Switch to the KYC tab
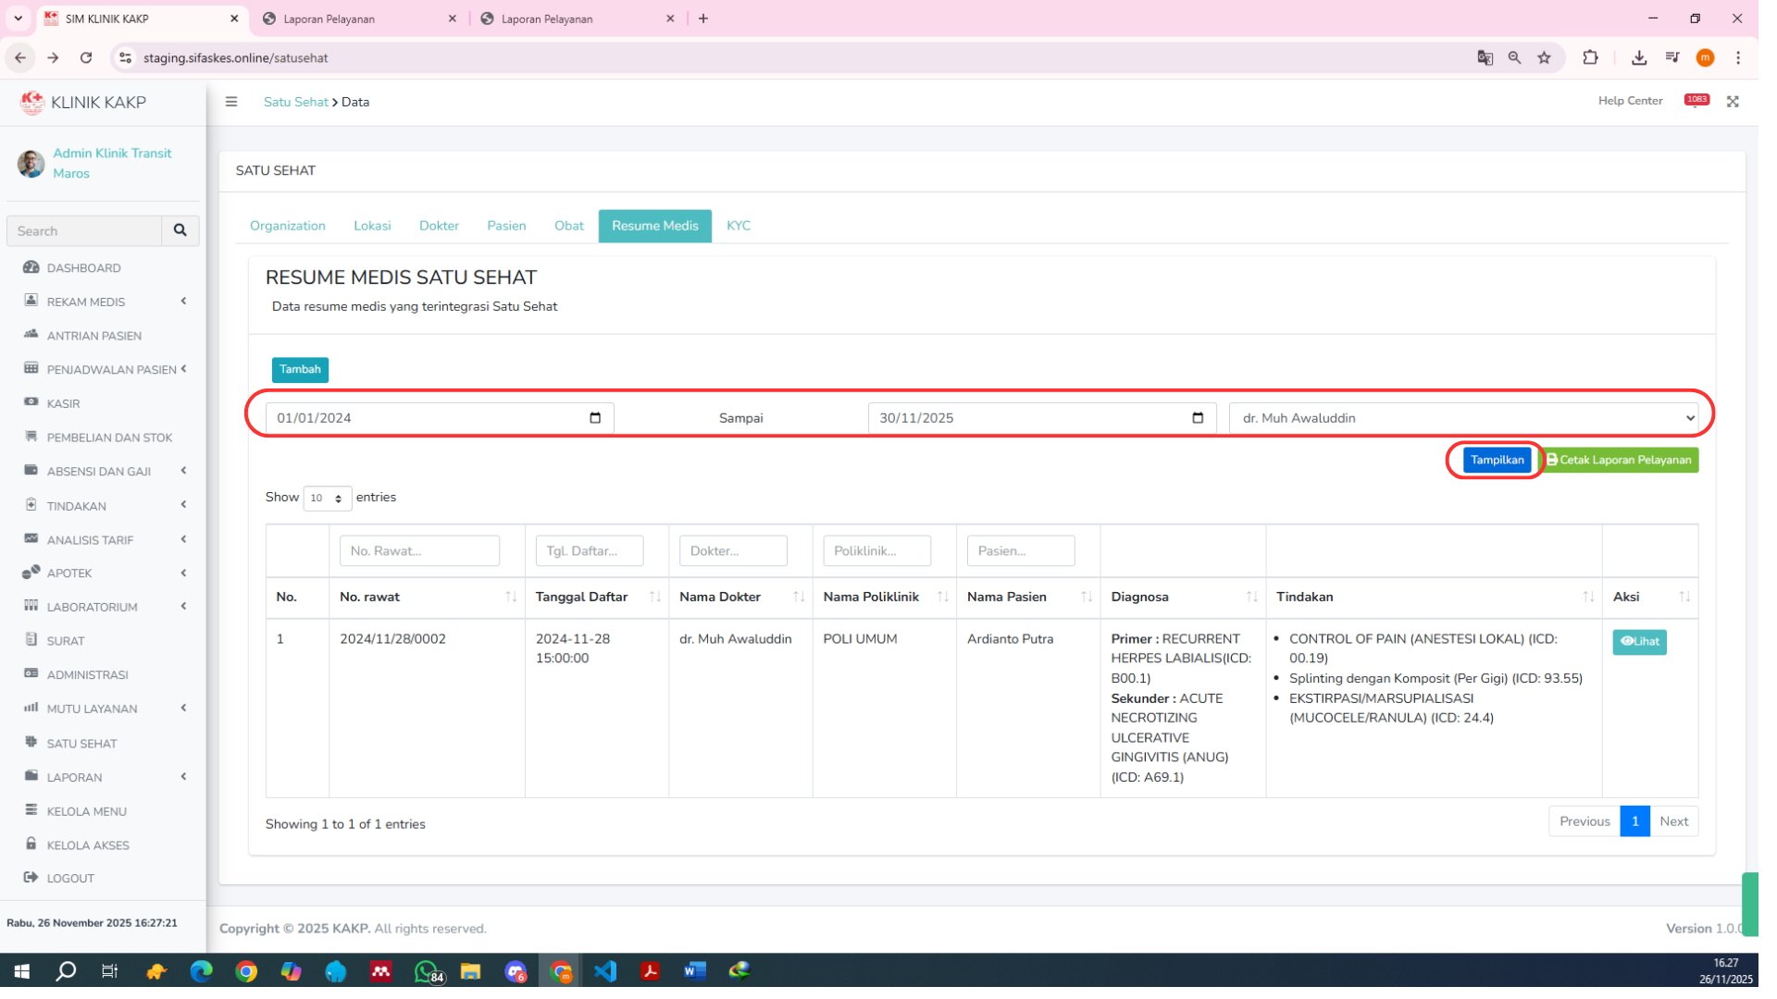The height and width of the screenshot is (999, 1777). pyautogui.click(x=738, y=227)
